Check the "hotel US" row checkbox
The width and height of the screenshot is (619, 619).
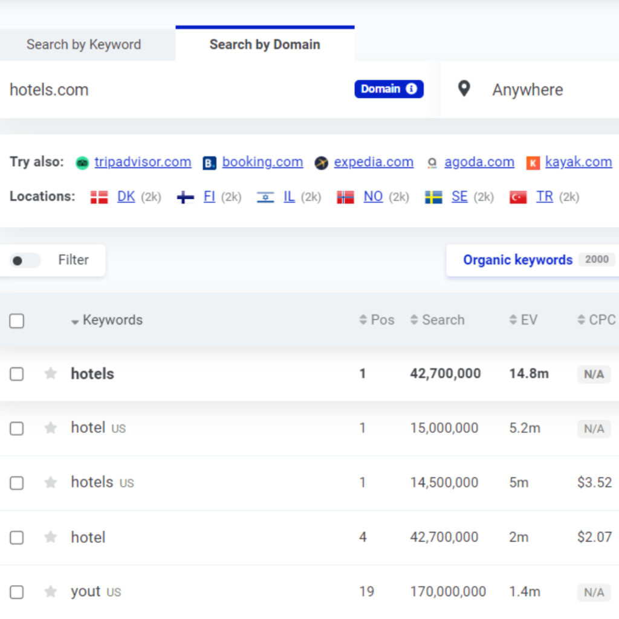click(x=16, y=429)
